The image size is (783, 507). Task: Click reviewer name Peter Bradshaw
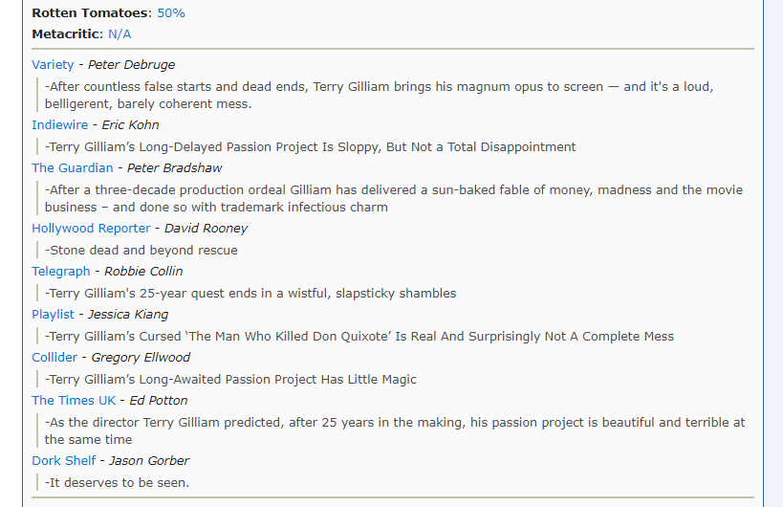[x=174, y=167]
